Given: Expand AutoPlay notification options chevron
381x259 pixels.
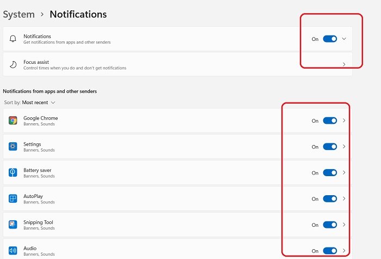Looking at the screenshot, I should coord(344,198).
